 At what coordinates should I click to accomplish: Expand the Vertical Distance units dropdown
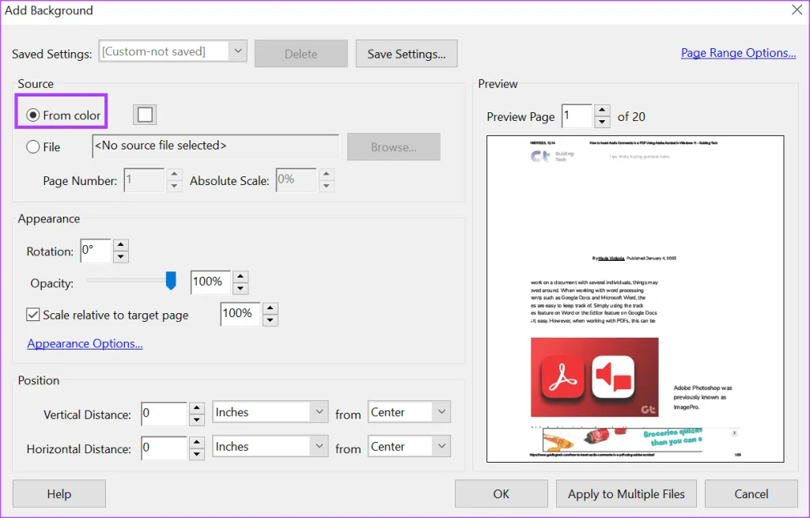point(319,412)
